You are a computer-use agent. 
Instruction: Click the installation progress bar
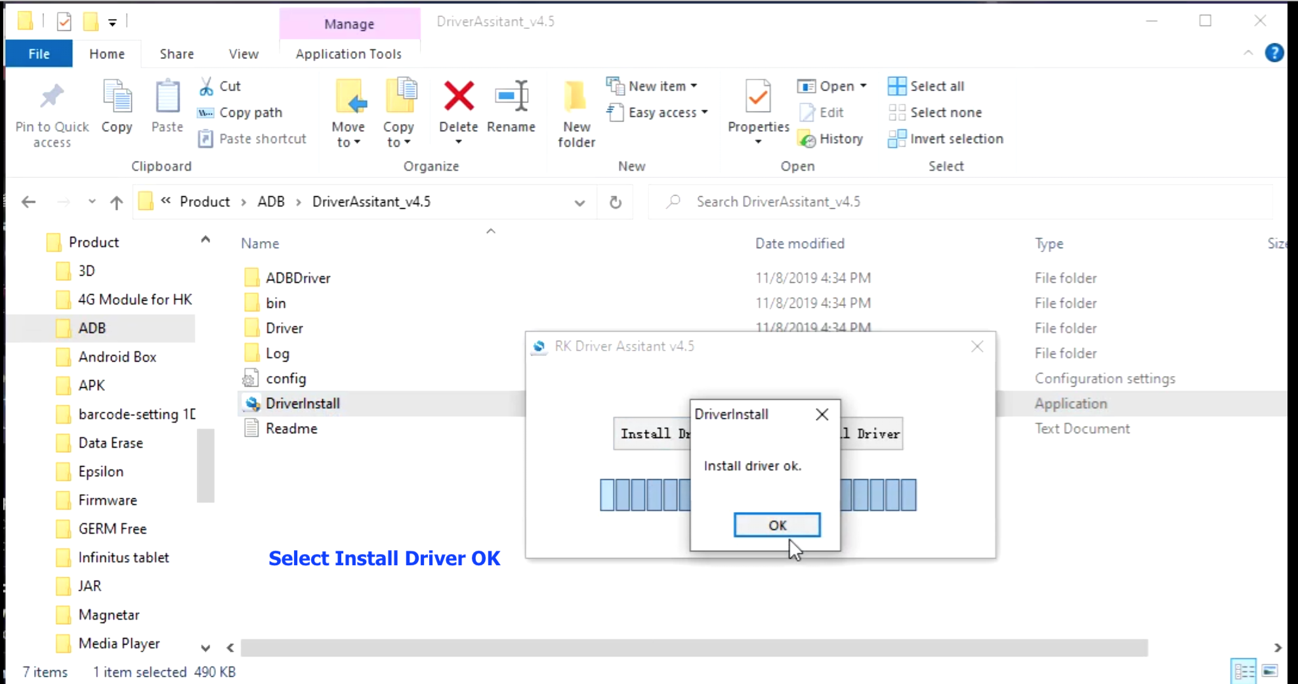tap(758, 495)
